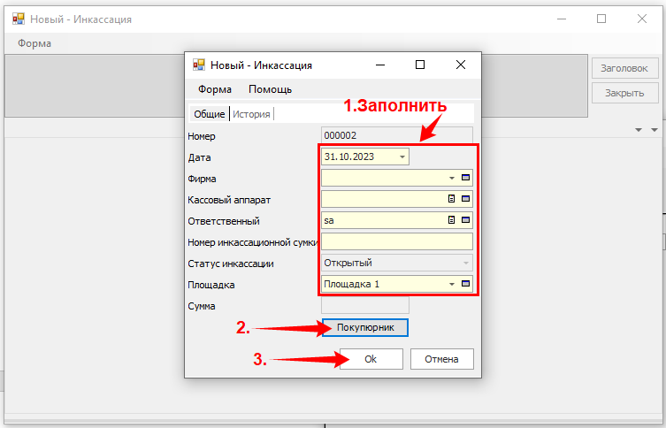Click the card icon in Площадка field
666x428 pixels.
466,284
